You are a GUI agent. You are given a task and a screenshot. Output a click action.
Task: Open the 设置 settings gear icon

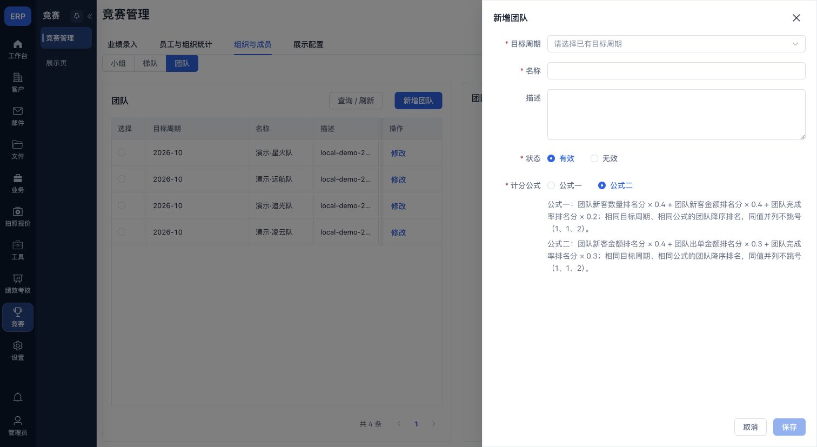pyautogui.click(x=18, y=351)
